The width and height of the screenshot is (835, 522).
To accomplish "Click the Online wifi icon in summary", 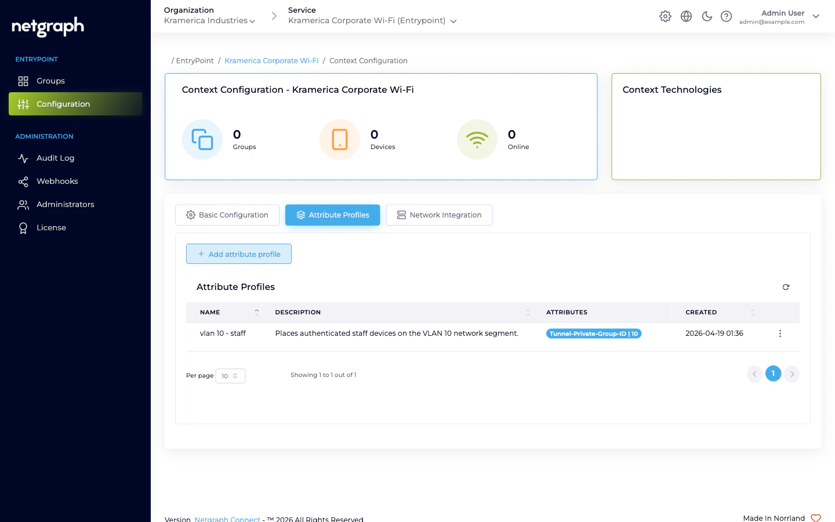I will point(477,139).
